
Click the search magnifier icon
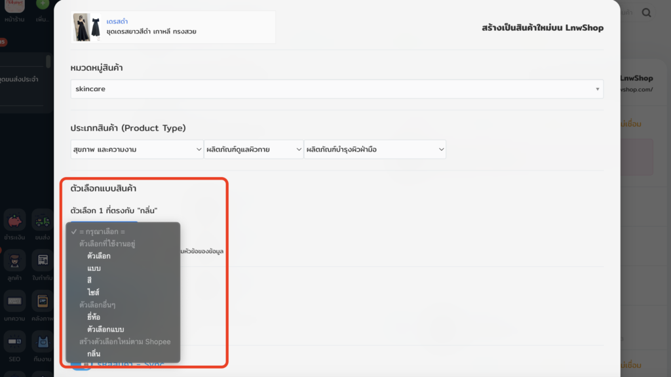click(x=646, y=12)
